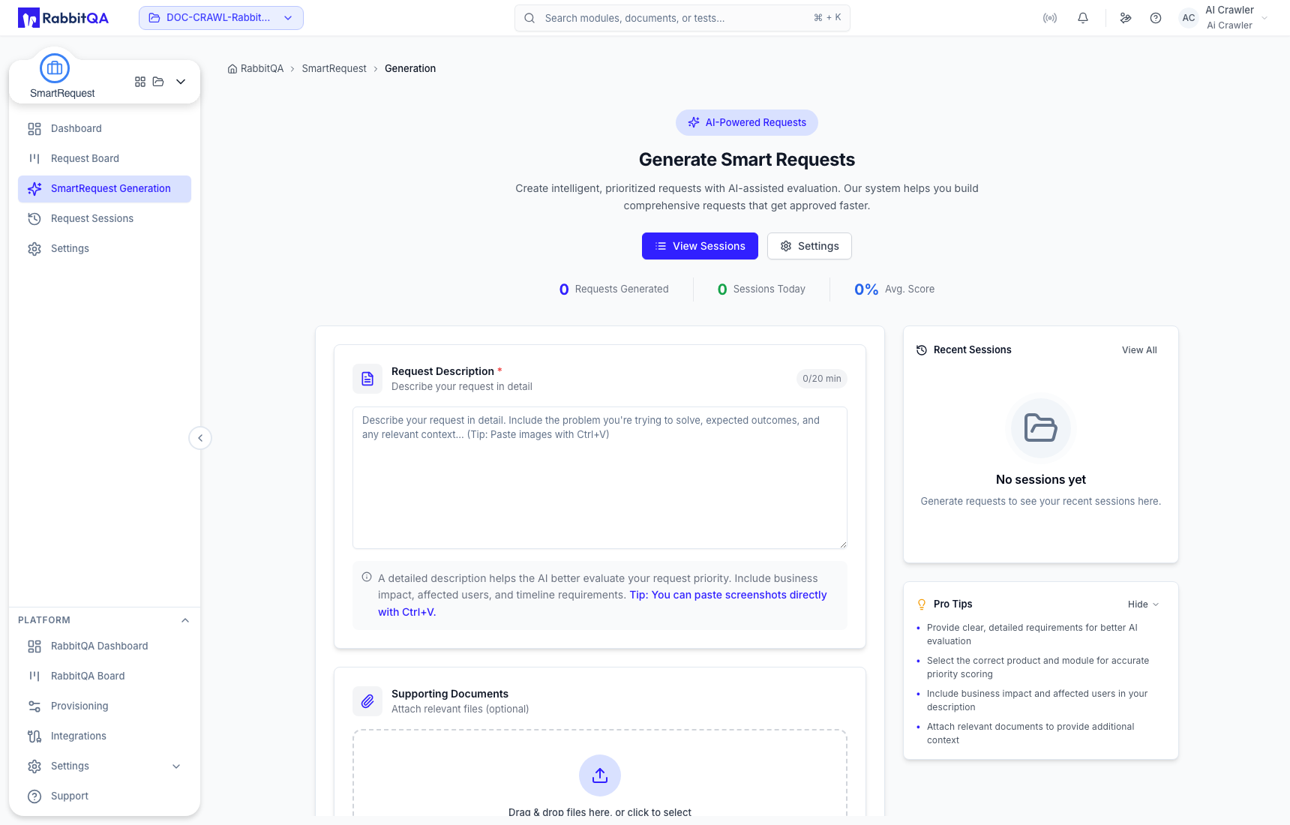
Task: Click 'Requests Generated' stat text
Action: [622, 289]
